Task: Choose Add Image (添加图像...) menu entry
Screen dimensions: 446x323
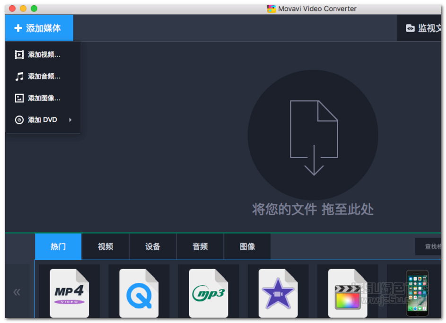Action: 43,98
